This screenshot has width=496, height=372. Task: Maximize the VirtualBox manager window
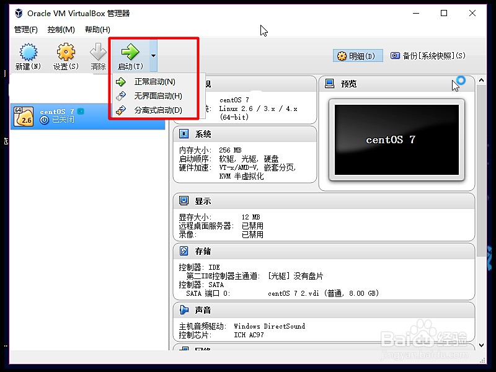coord(444,13)
